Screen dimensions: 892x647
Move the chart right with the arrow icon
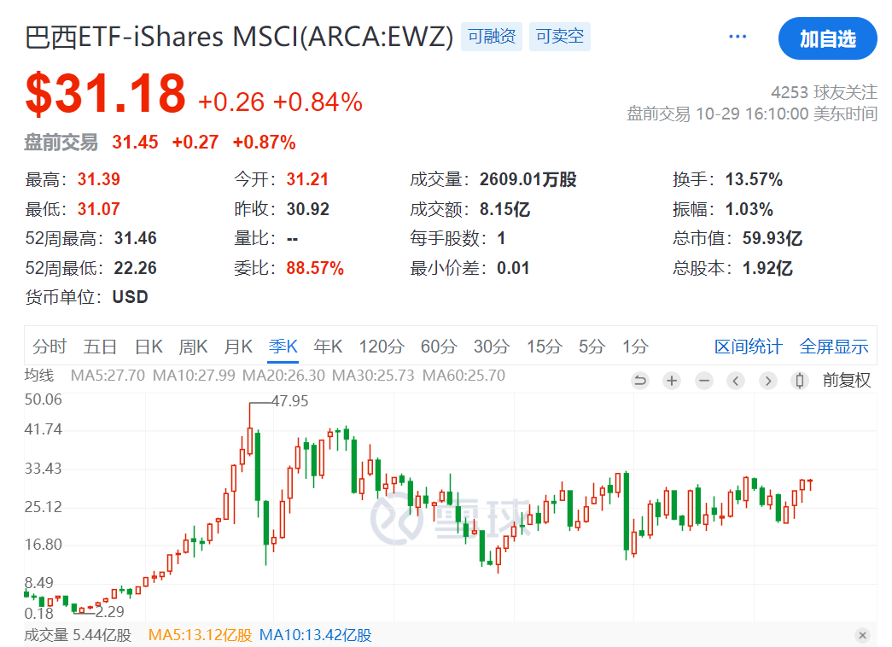pyautogui.click(x=768, y=381)
